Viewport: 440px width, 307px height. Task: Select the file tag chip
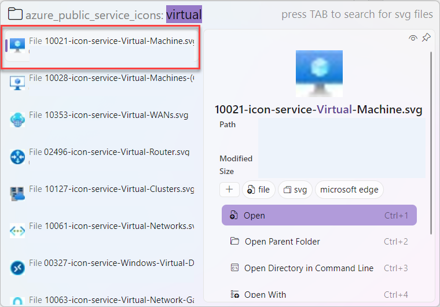pyautogui.click(x=258, y=190)
